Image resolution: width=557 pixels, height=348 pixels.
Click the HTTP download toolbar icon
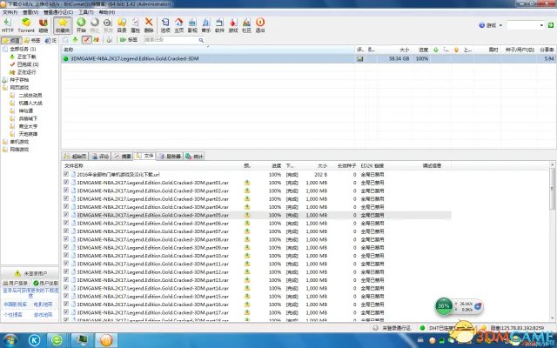point(8,25)
